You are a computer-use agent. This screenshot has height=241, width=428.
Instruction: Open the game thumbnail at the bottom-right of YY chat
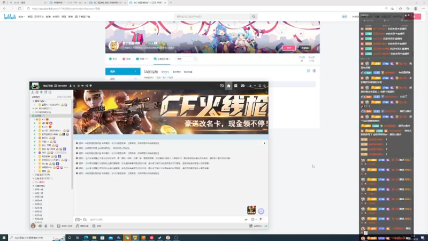[x=251, y=210]
